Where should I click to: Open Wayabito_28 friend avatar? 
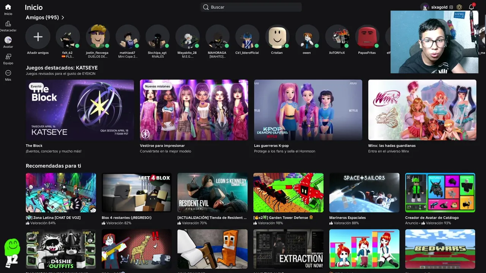pyautogui.click(x=187, y=37)
